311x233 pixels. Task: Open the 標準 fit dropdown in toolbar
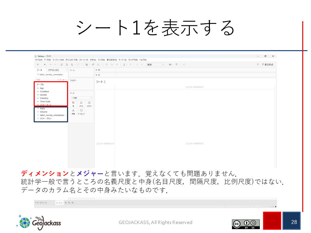tap(155, 64)
